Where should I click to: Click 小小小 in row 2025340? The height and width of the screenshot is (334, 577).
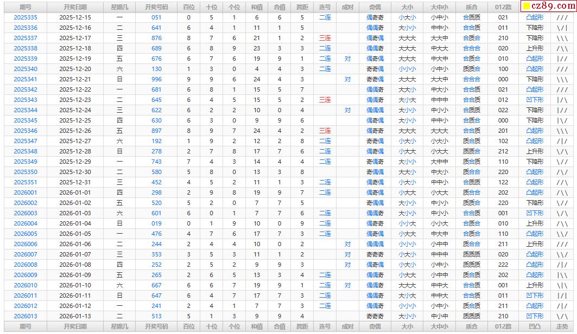(407, 69)
